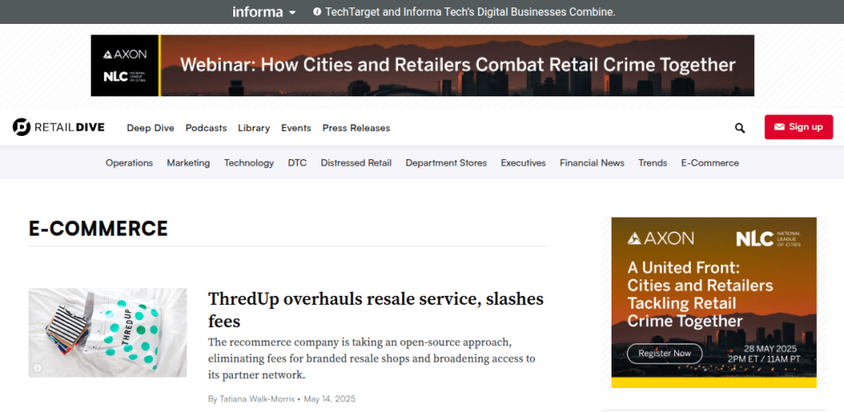The image size is (844, 412).
Task: Open Press Releases
Action: coord(356,128)
